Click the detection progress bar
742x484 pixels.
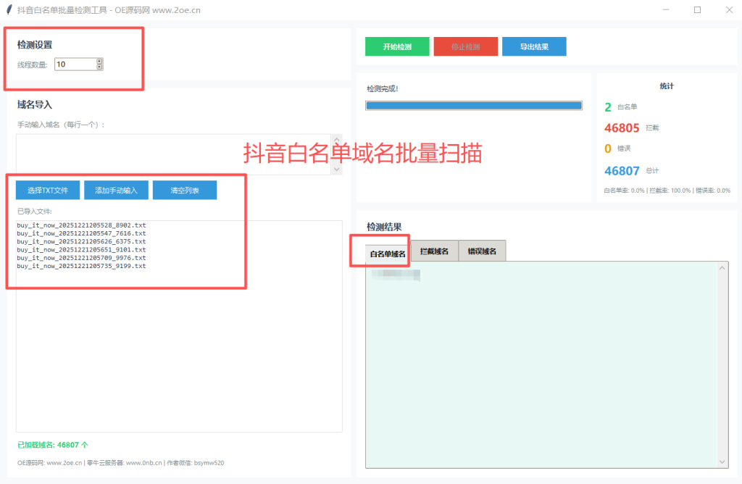pos(473,105)
